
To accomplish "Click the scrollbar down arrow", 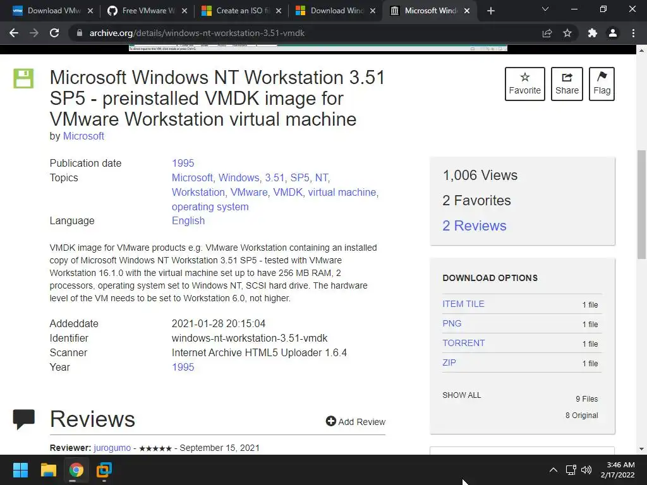I will click(x=641, y=449).
